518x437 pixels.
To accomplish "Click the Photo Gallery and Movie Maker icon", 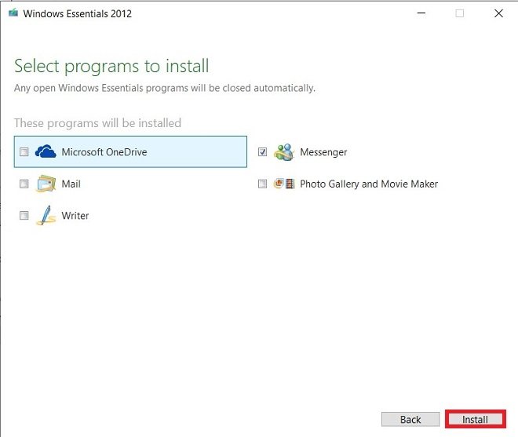I will point(284,184).
